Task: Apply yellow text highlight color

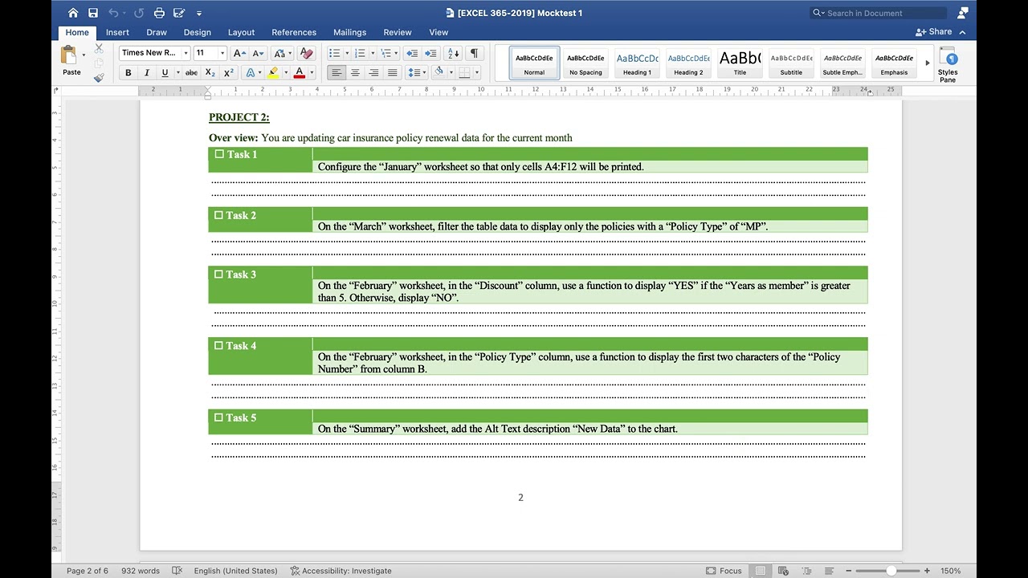Action: [x=273, y=72]
